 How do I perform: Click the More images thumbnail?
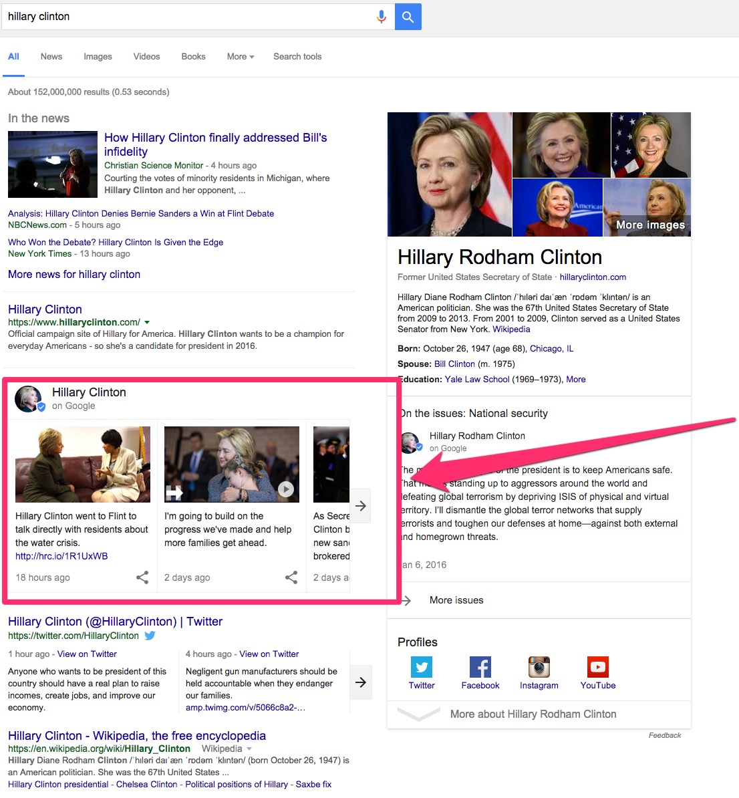647,208
